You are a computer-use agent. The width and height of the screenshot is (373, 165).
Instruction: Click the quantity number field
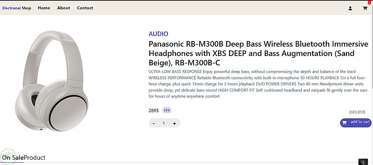point(164,123)
